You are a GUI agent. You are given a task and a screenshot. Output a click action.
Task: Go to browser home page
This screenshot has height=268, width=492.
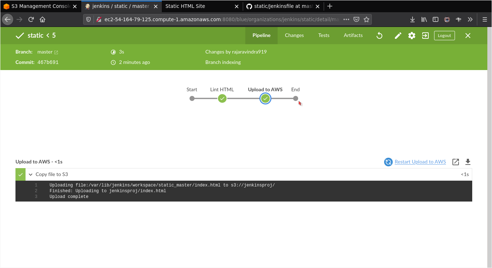42,19
